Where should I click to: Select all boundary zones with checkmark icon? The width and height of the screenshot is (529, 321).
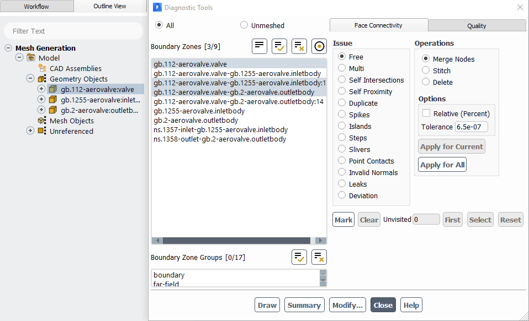click(x=279, y=46)
